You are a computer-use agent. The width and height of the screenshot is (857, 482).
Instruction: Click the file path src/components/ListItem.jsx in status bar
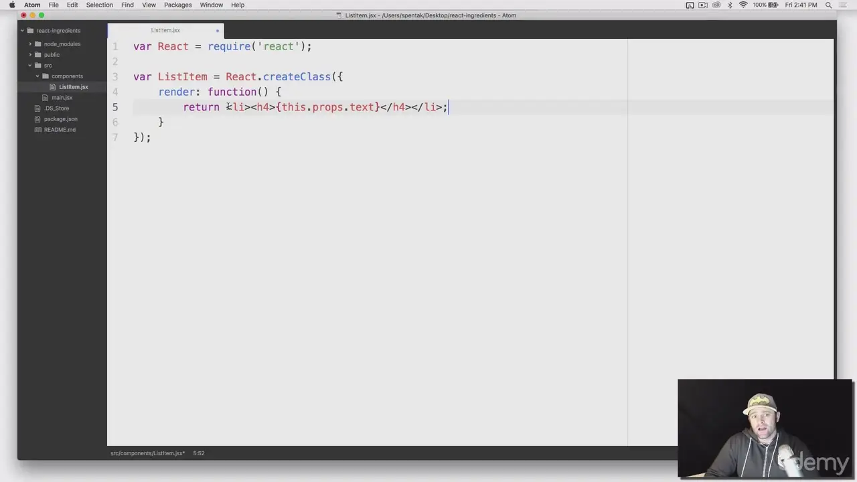coord(148,453)
